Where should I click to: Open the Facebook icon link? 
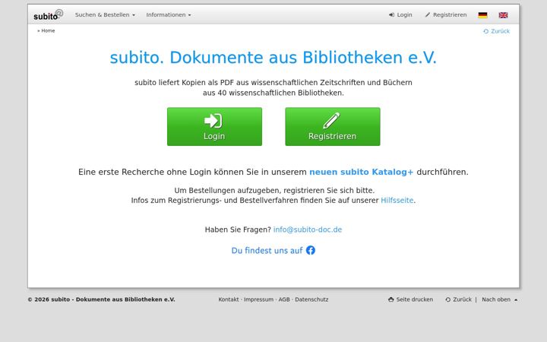[x=311, y=250]
